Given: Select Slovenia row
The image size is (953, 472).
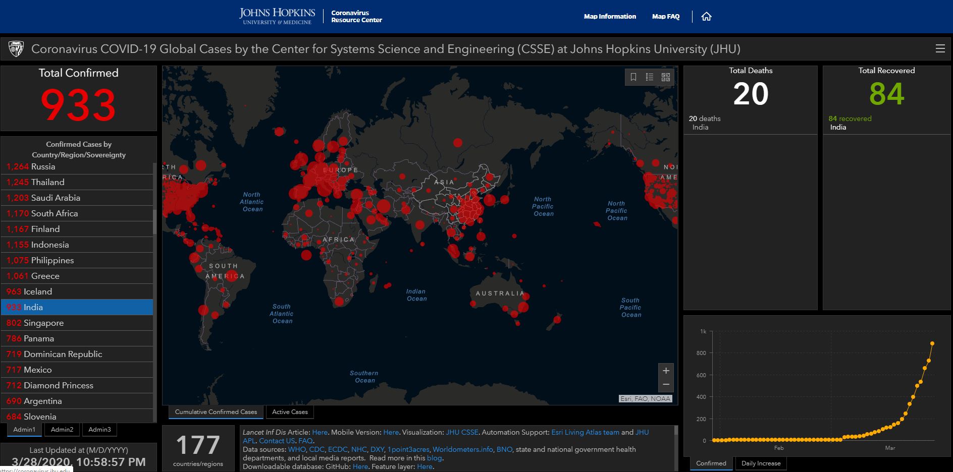Looking at the screenshot, I should pyautogui.click(x=77, y=416).
